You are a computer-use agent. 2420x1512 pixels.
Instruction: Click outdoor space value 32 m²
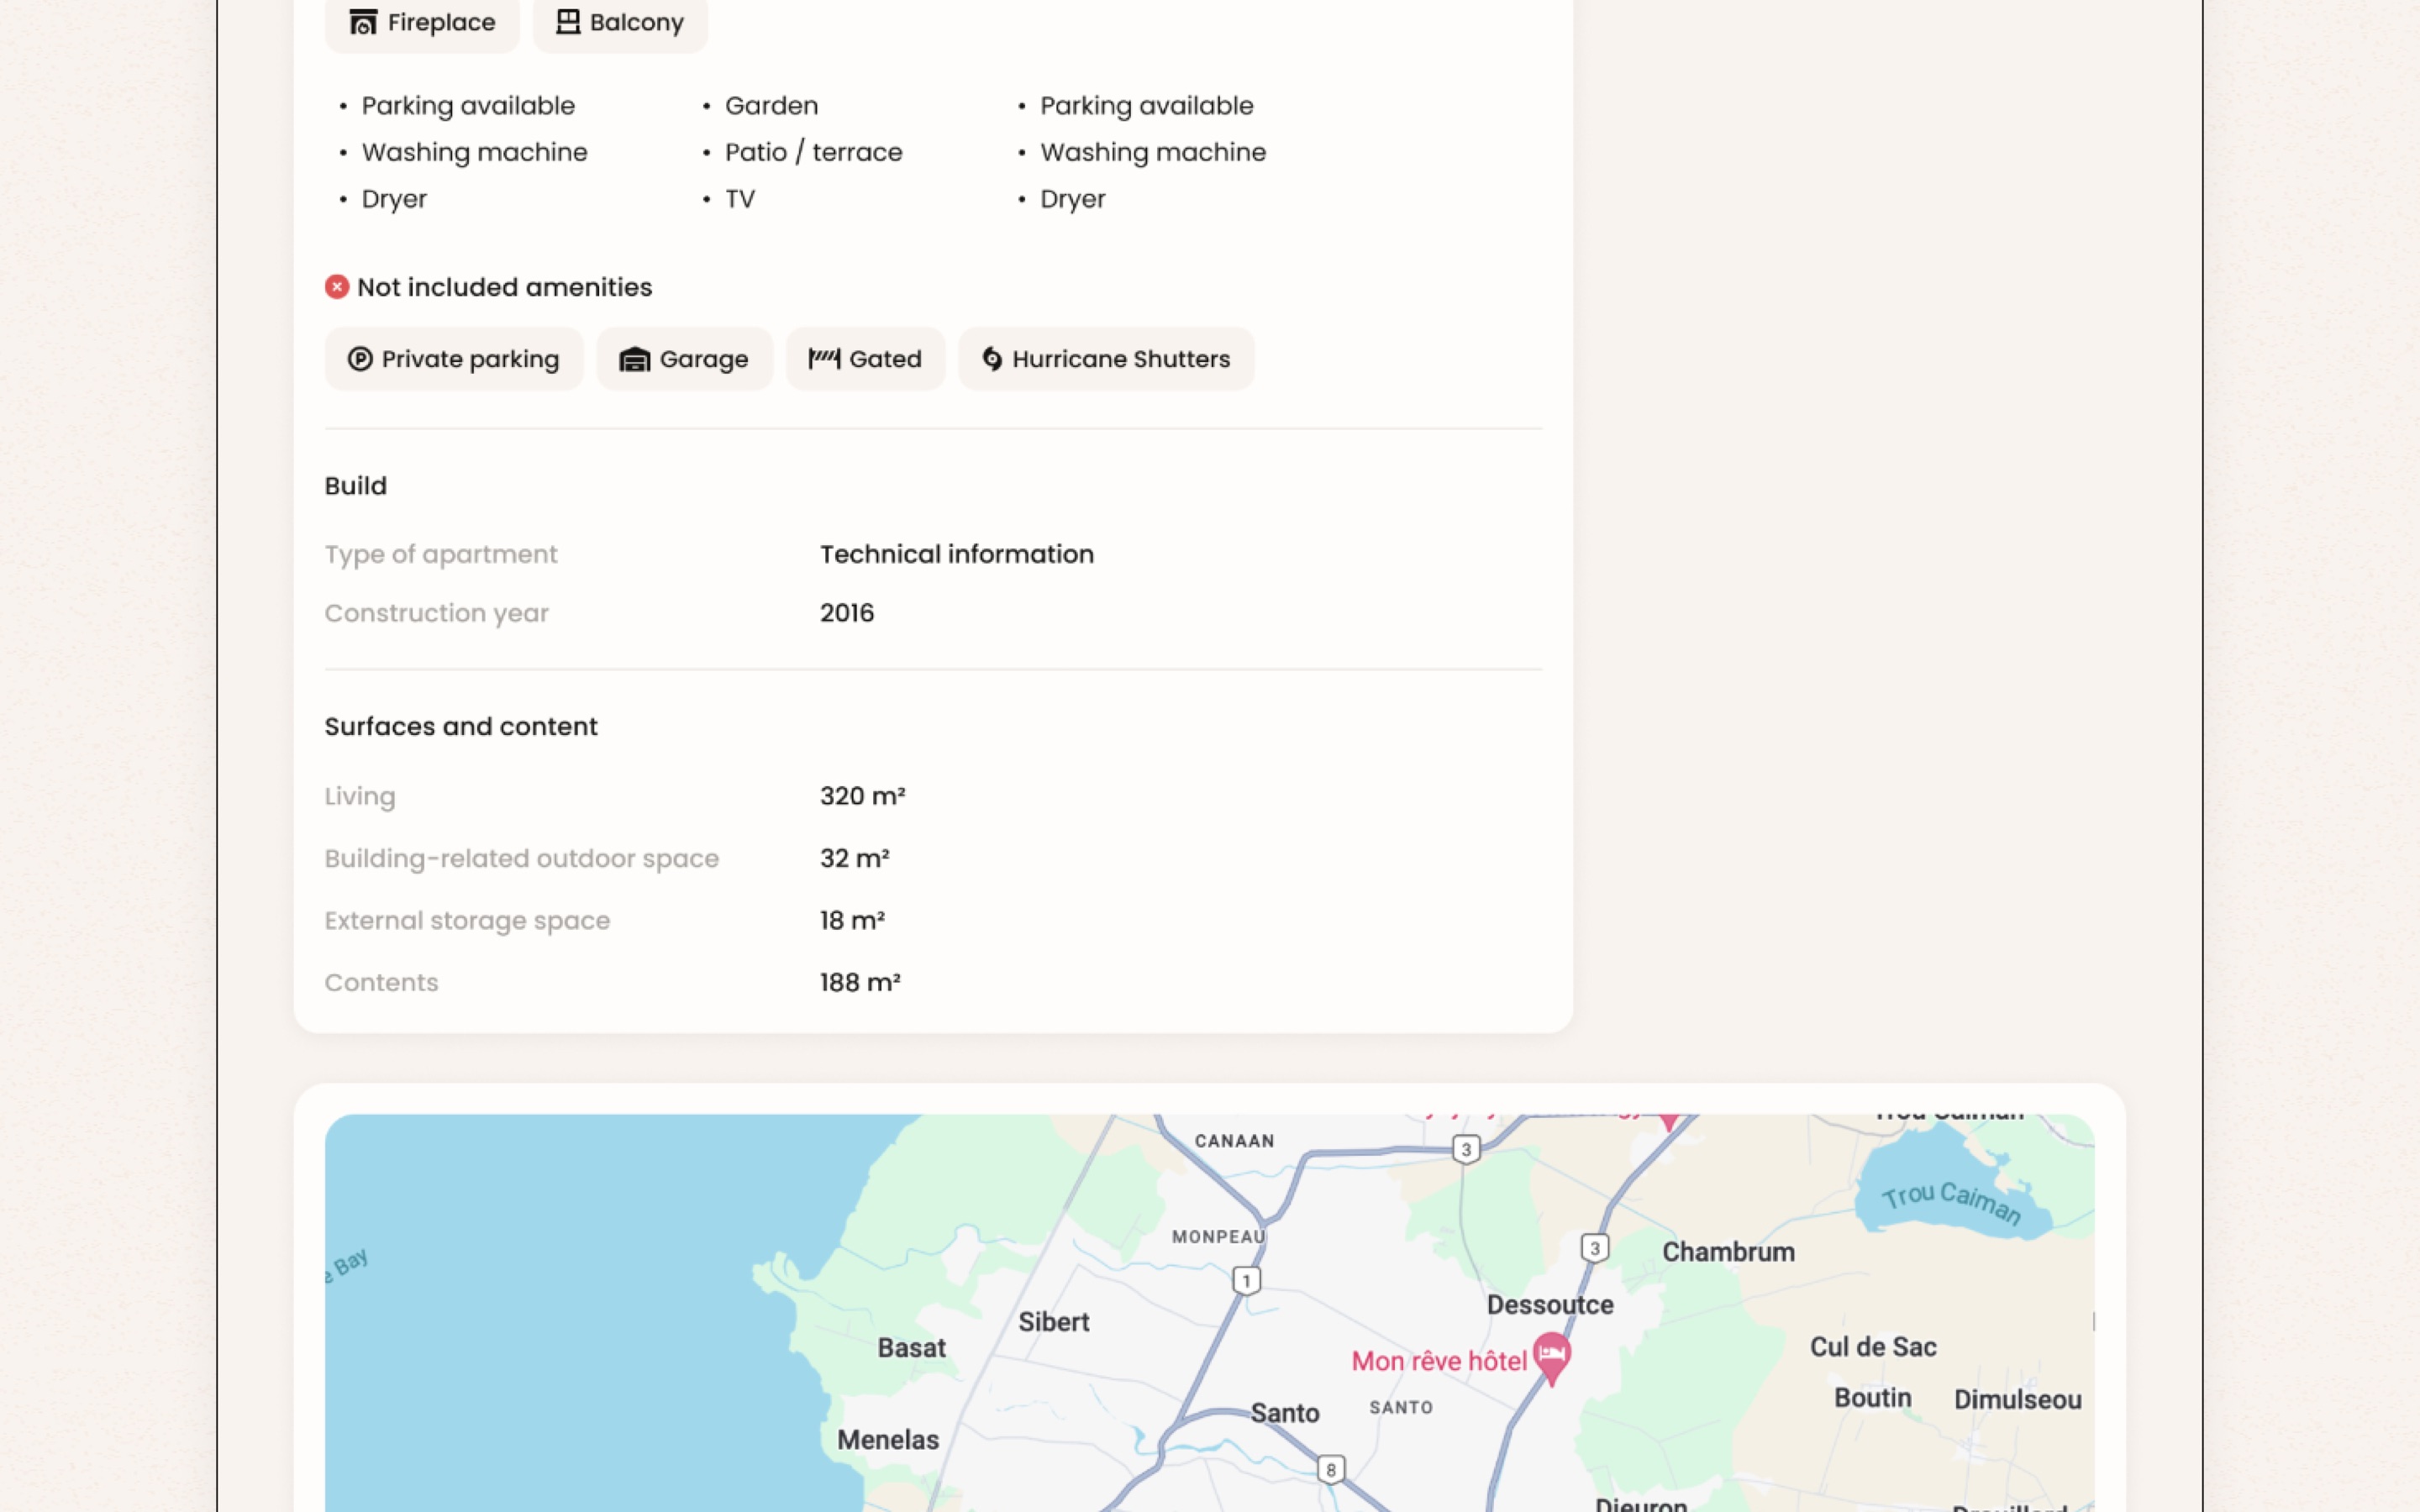(855, 858)
